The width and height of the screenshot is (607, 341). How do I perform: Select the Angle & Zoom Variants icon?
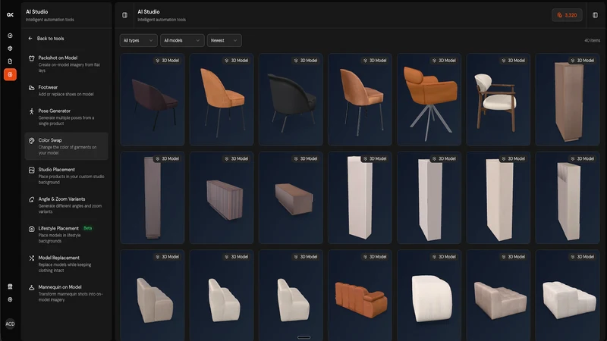click(32, 199)
